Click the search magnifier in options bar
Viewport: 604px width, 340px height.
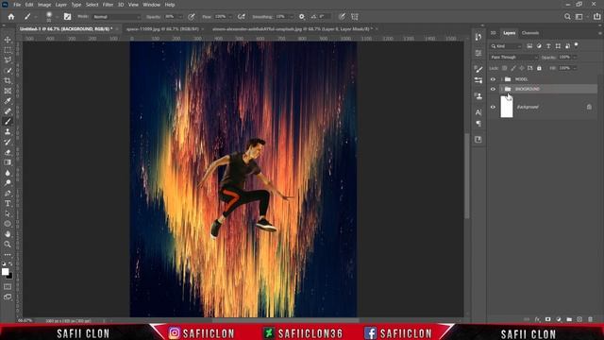pyautogui.click(x=567, y=17)
